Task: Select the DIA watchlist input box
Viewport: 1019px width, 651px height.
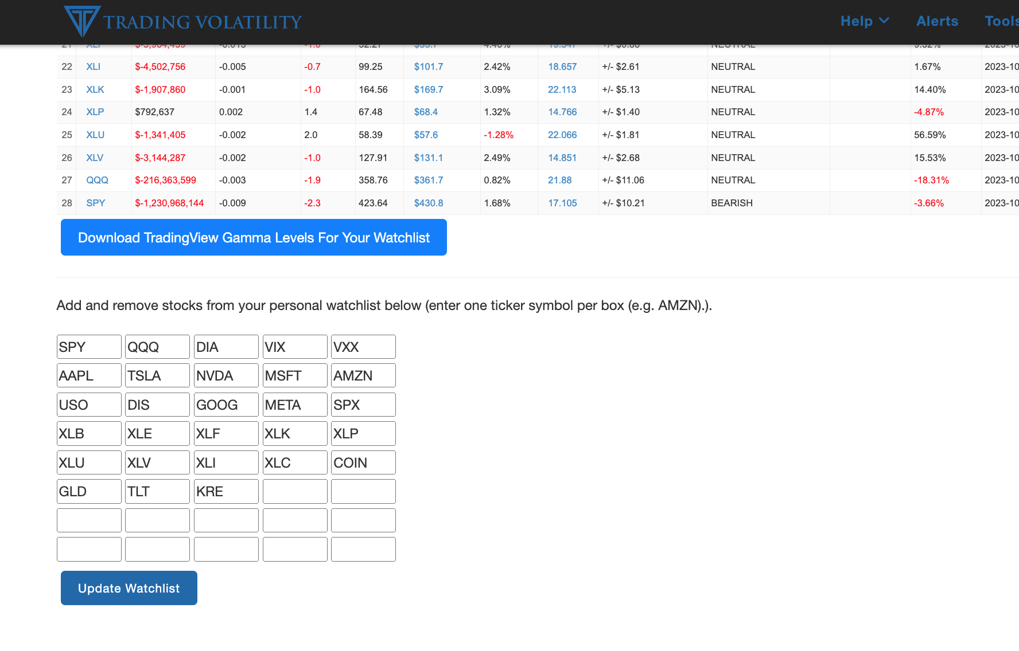Action: click(226, 347)
